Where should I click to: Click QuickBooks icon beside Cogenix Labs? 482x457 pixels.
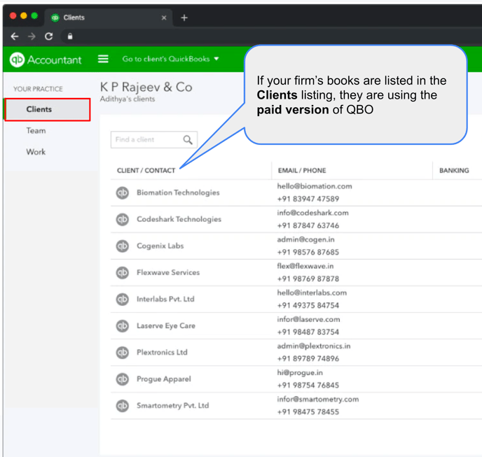[123, 246]
